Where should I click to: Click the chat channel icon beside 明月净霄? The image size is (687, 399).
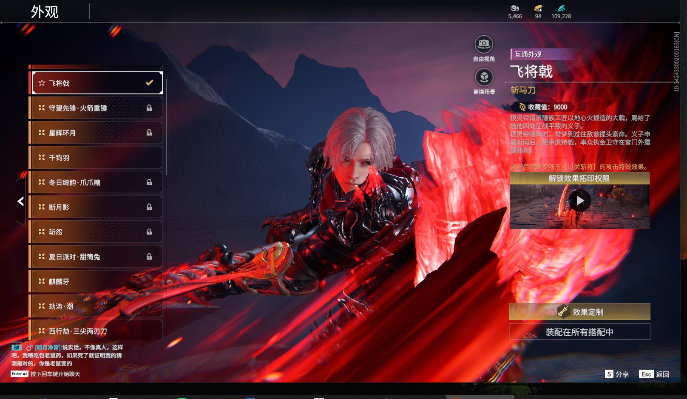(x=17, y=348)
